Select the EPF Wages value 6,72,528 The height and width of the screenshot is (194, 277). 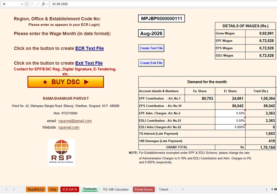[260, 41]
